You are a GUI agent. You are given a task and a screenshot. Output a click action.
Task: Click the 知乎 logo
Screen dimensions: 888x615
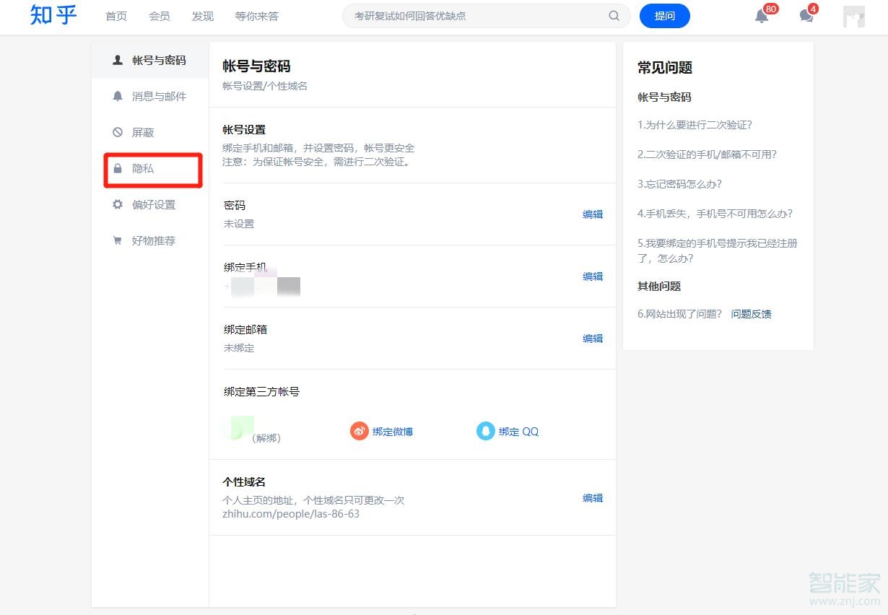tap(53, 15)
